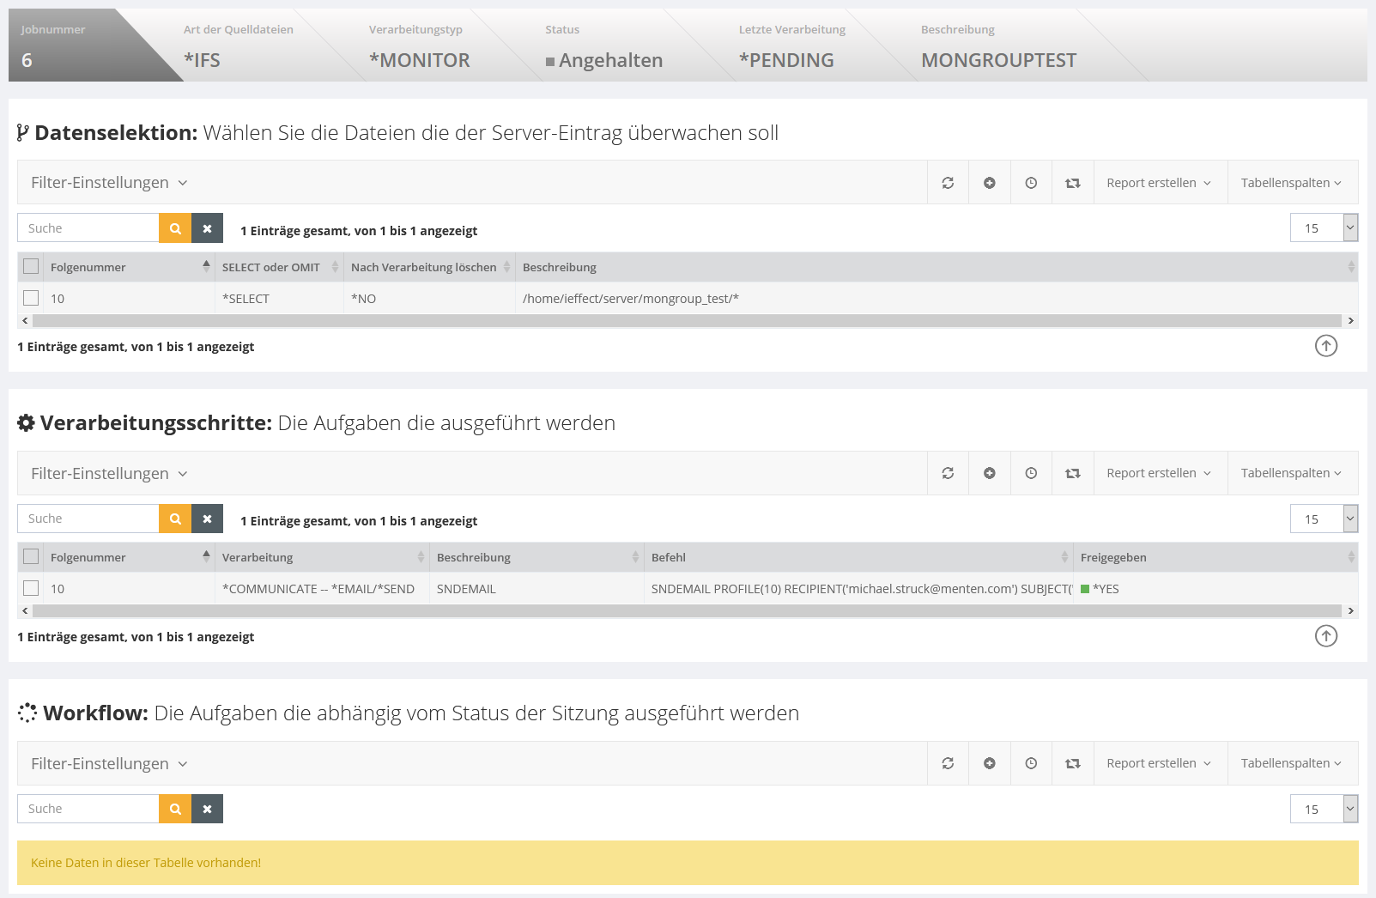Image resolution: width=1376 pixels, height=898 pixels.
Task: Click Suche field in Workflow section
Action: (88, 809)
